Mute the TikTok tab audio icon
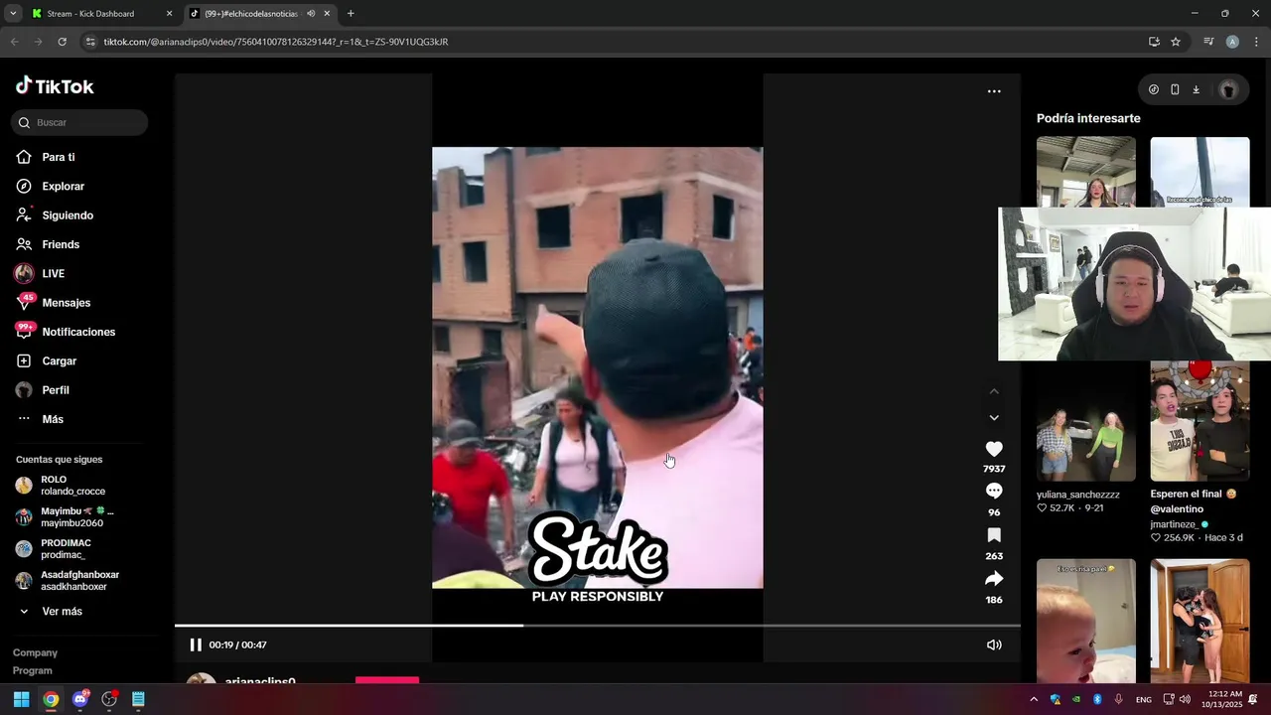The height and width of the screenshot is (715, 1271). click(311, 14)
